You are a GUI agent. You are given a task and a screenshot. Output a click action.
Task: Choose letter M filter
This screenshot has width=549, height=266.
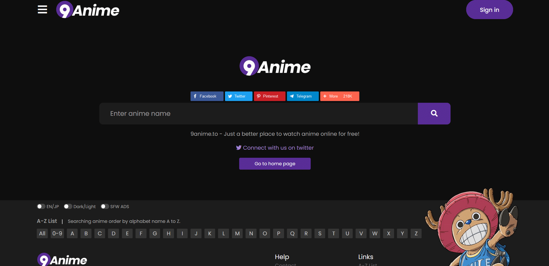point(237,233)
